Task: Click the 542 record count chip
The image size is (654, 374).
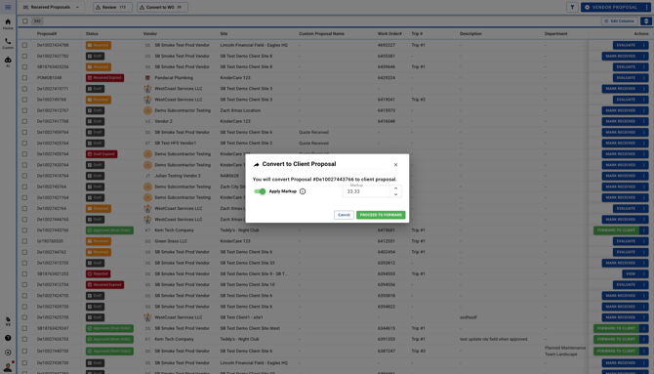Action: [x=37, y=21]
